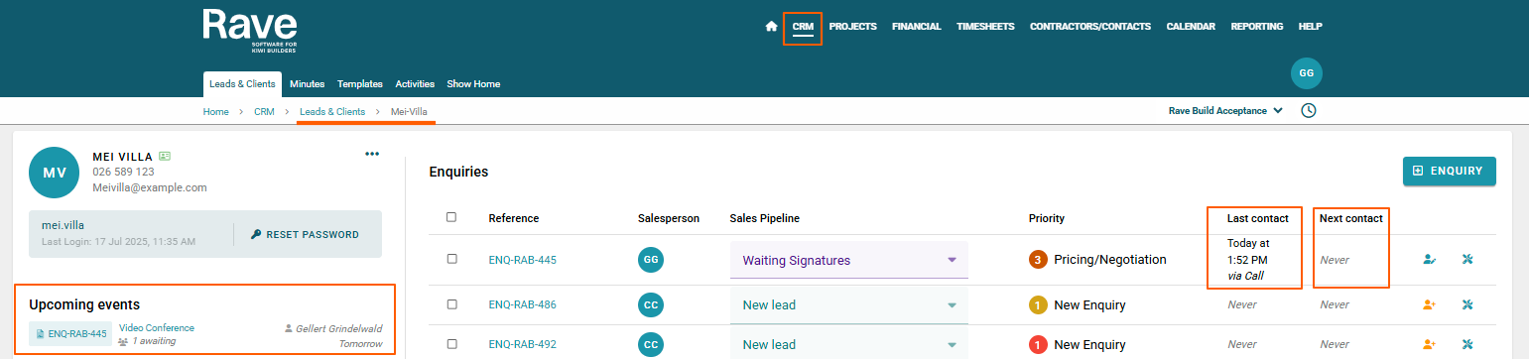Open the New lead dropdown for ENQ-RAB-486
1529x359 pixels.
[848, 304]
